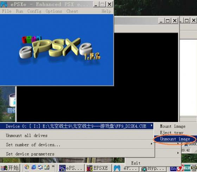Screen dimensions: 197x172
Task: Minimize the black background window
Action: pos(161,21)
